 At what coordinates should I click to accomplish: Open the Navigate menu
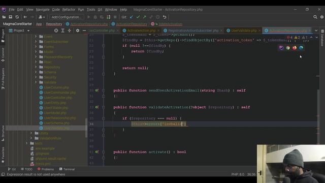[x=43, y=10]
